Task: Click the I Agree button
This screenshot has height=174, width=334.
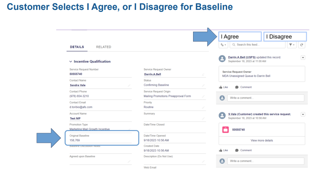Action: tap(240, 37)
